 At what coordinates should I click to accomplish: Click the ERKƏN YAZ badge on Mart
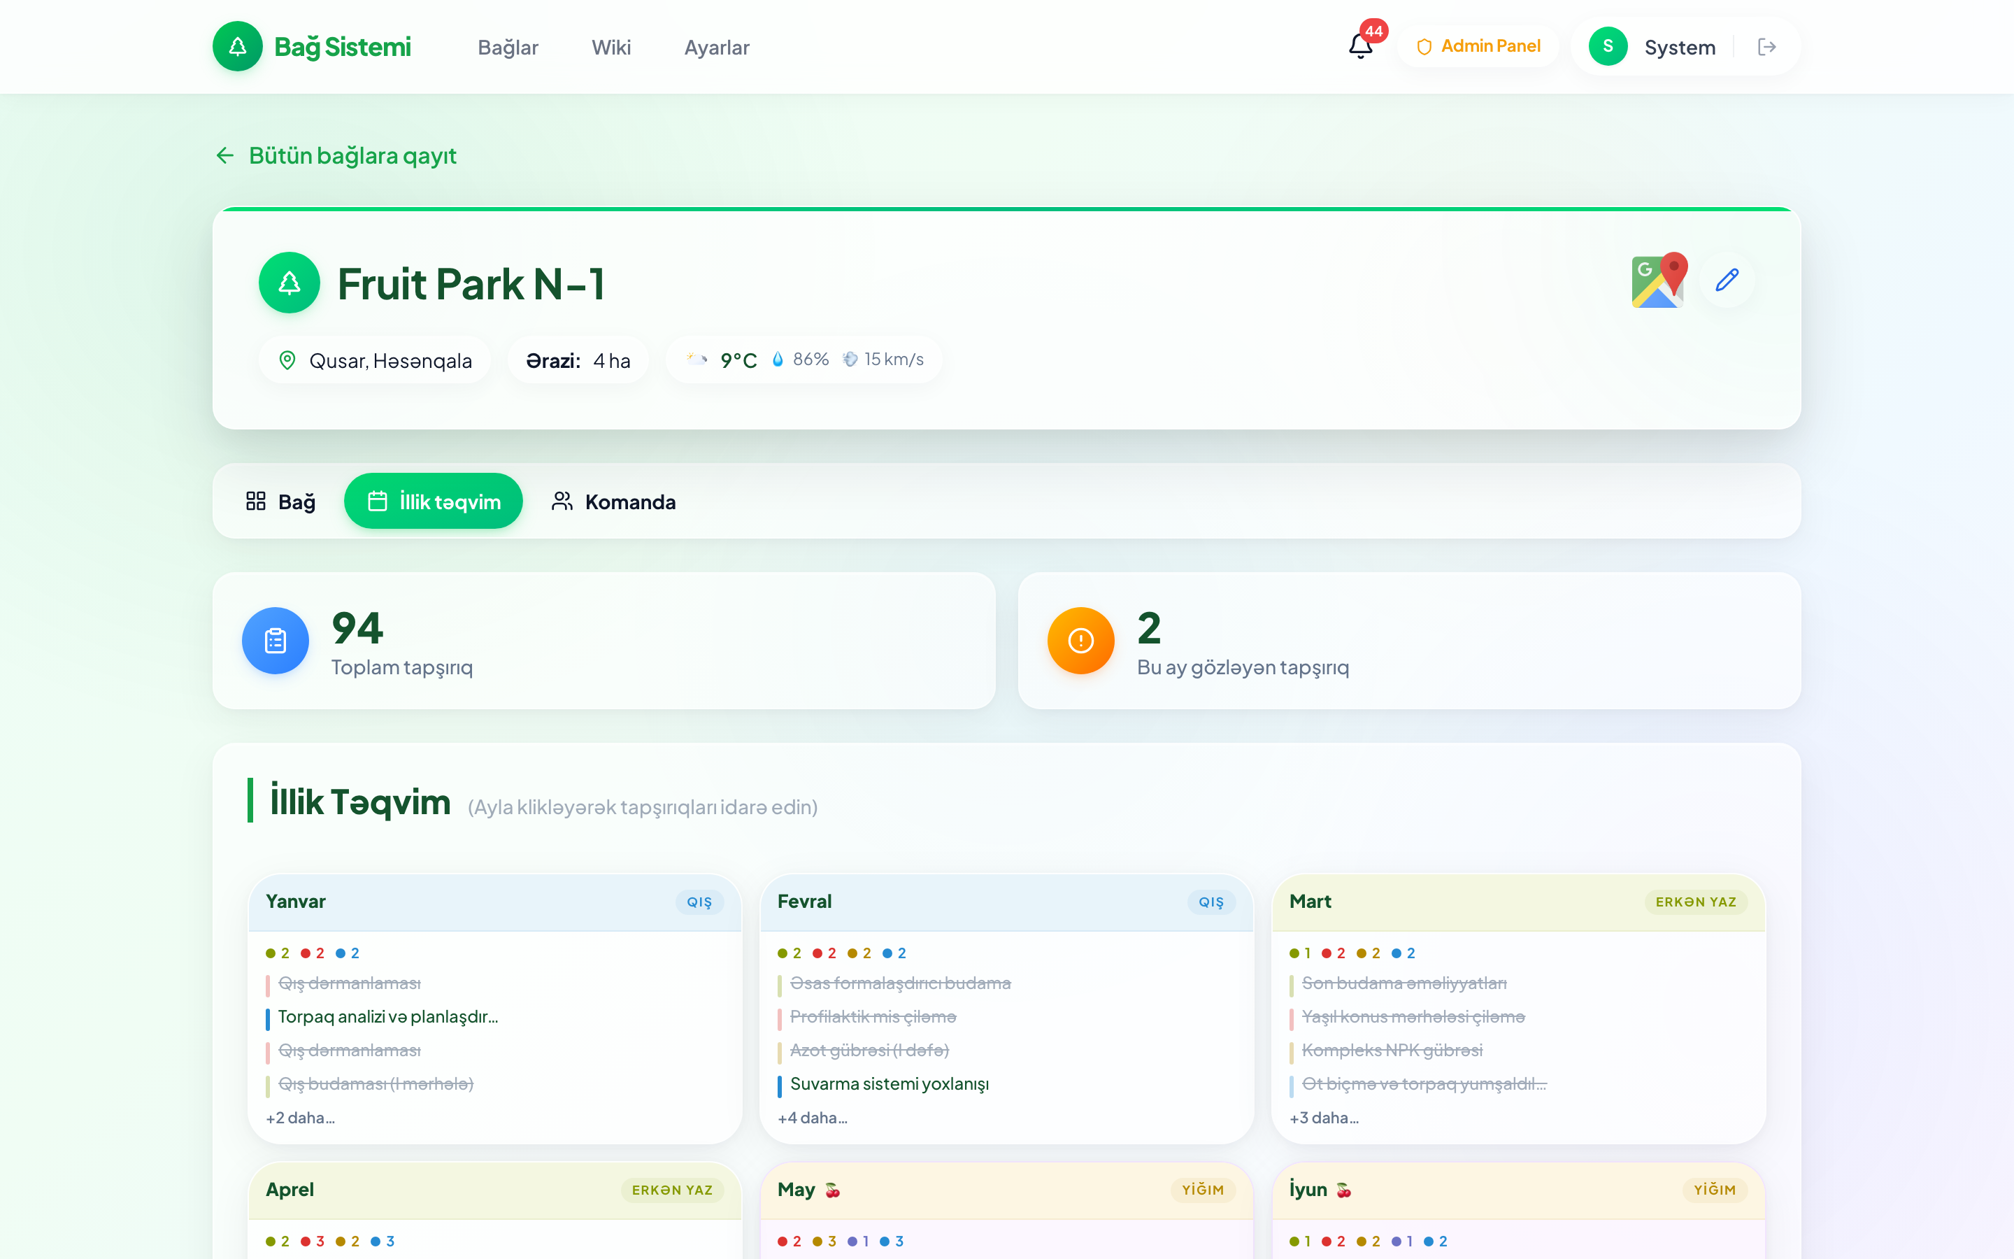[x=1695, y=902]
